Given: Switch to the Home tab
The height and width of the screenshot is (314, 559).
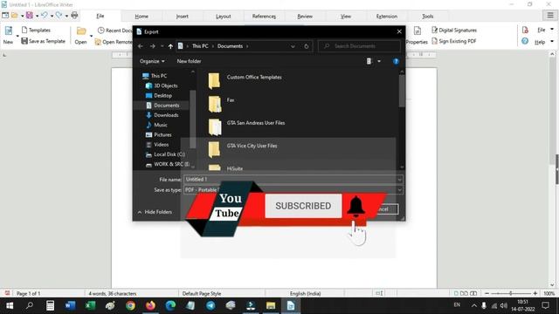Looking at the screenshot, I should 141,17.
